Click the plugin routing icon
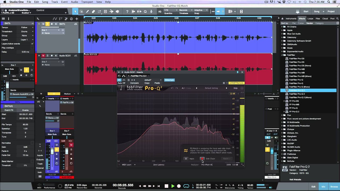The image size is (340, 191). click(124, 76)
